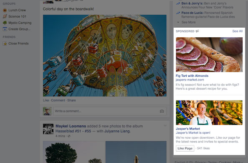Click the trending arrow beside Paco de Lucia
The height and width of the screenshot is (163, 248).
(x=178, y=13)
